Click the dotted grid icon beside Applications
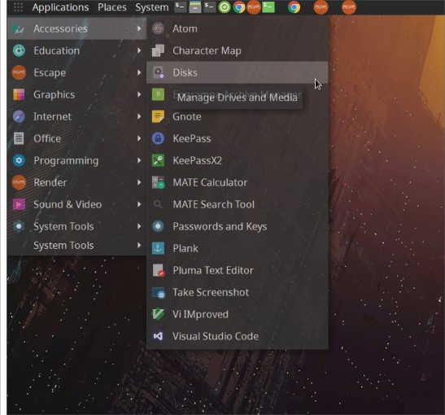 point(18,7)
